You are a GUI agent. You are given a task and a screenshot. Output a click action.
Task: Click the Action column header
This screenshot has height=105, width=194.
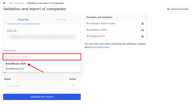pos(73,79)
